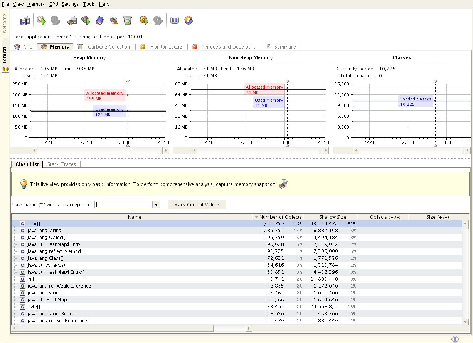Screen dimensions: 473x343
Task: Click the greyed-out stop CPU profiling icon
Action: (x=56, y=20)
